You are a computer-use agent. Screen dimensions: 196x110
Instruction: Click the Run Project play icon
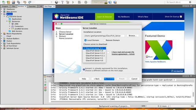coord(73,2)
